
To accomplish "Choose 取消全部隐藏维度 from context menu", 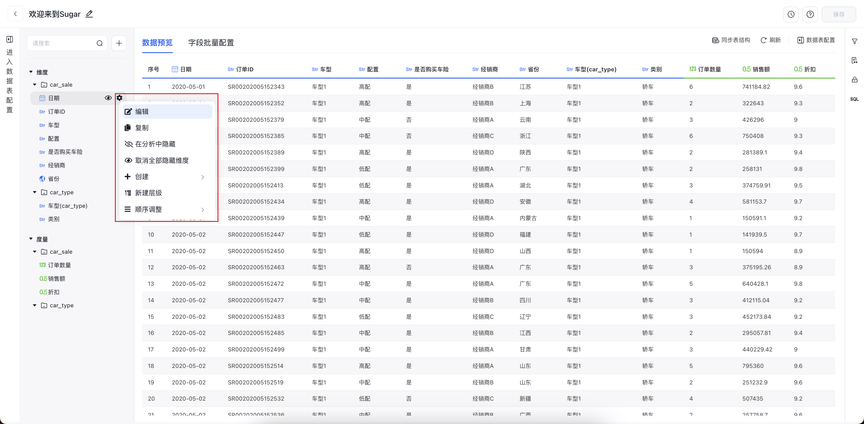I will (x=167, y=160).
